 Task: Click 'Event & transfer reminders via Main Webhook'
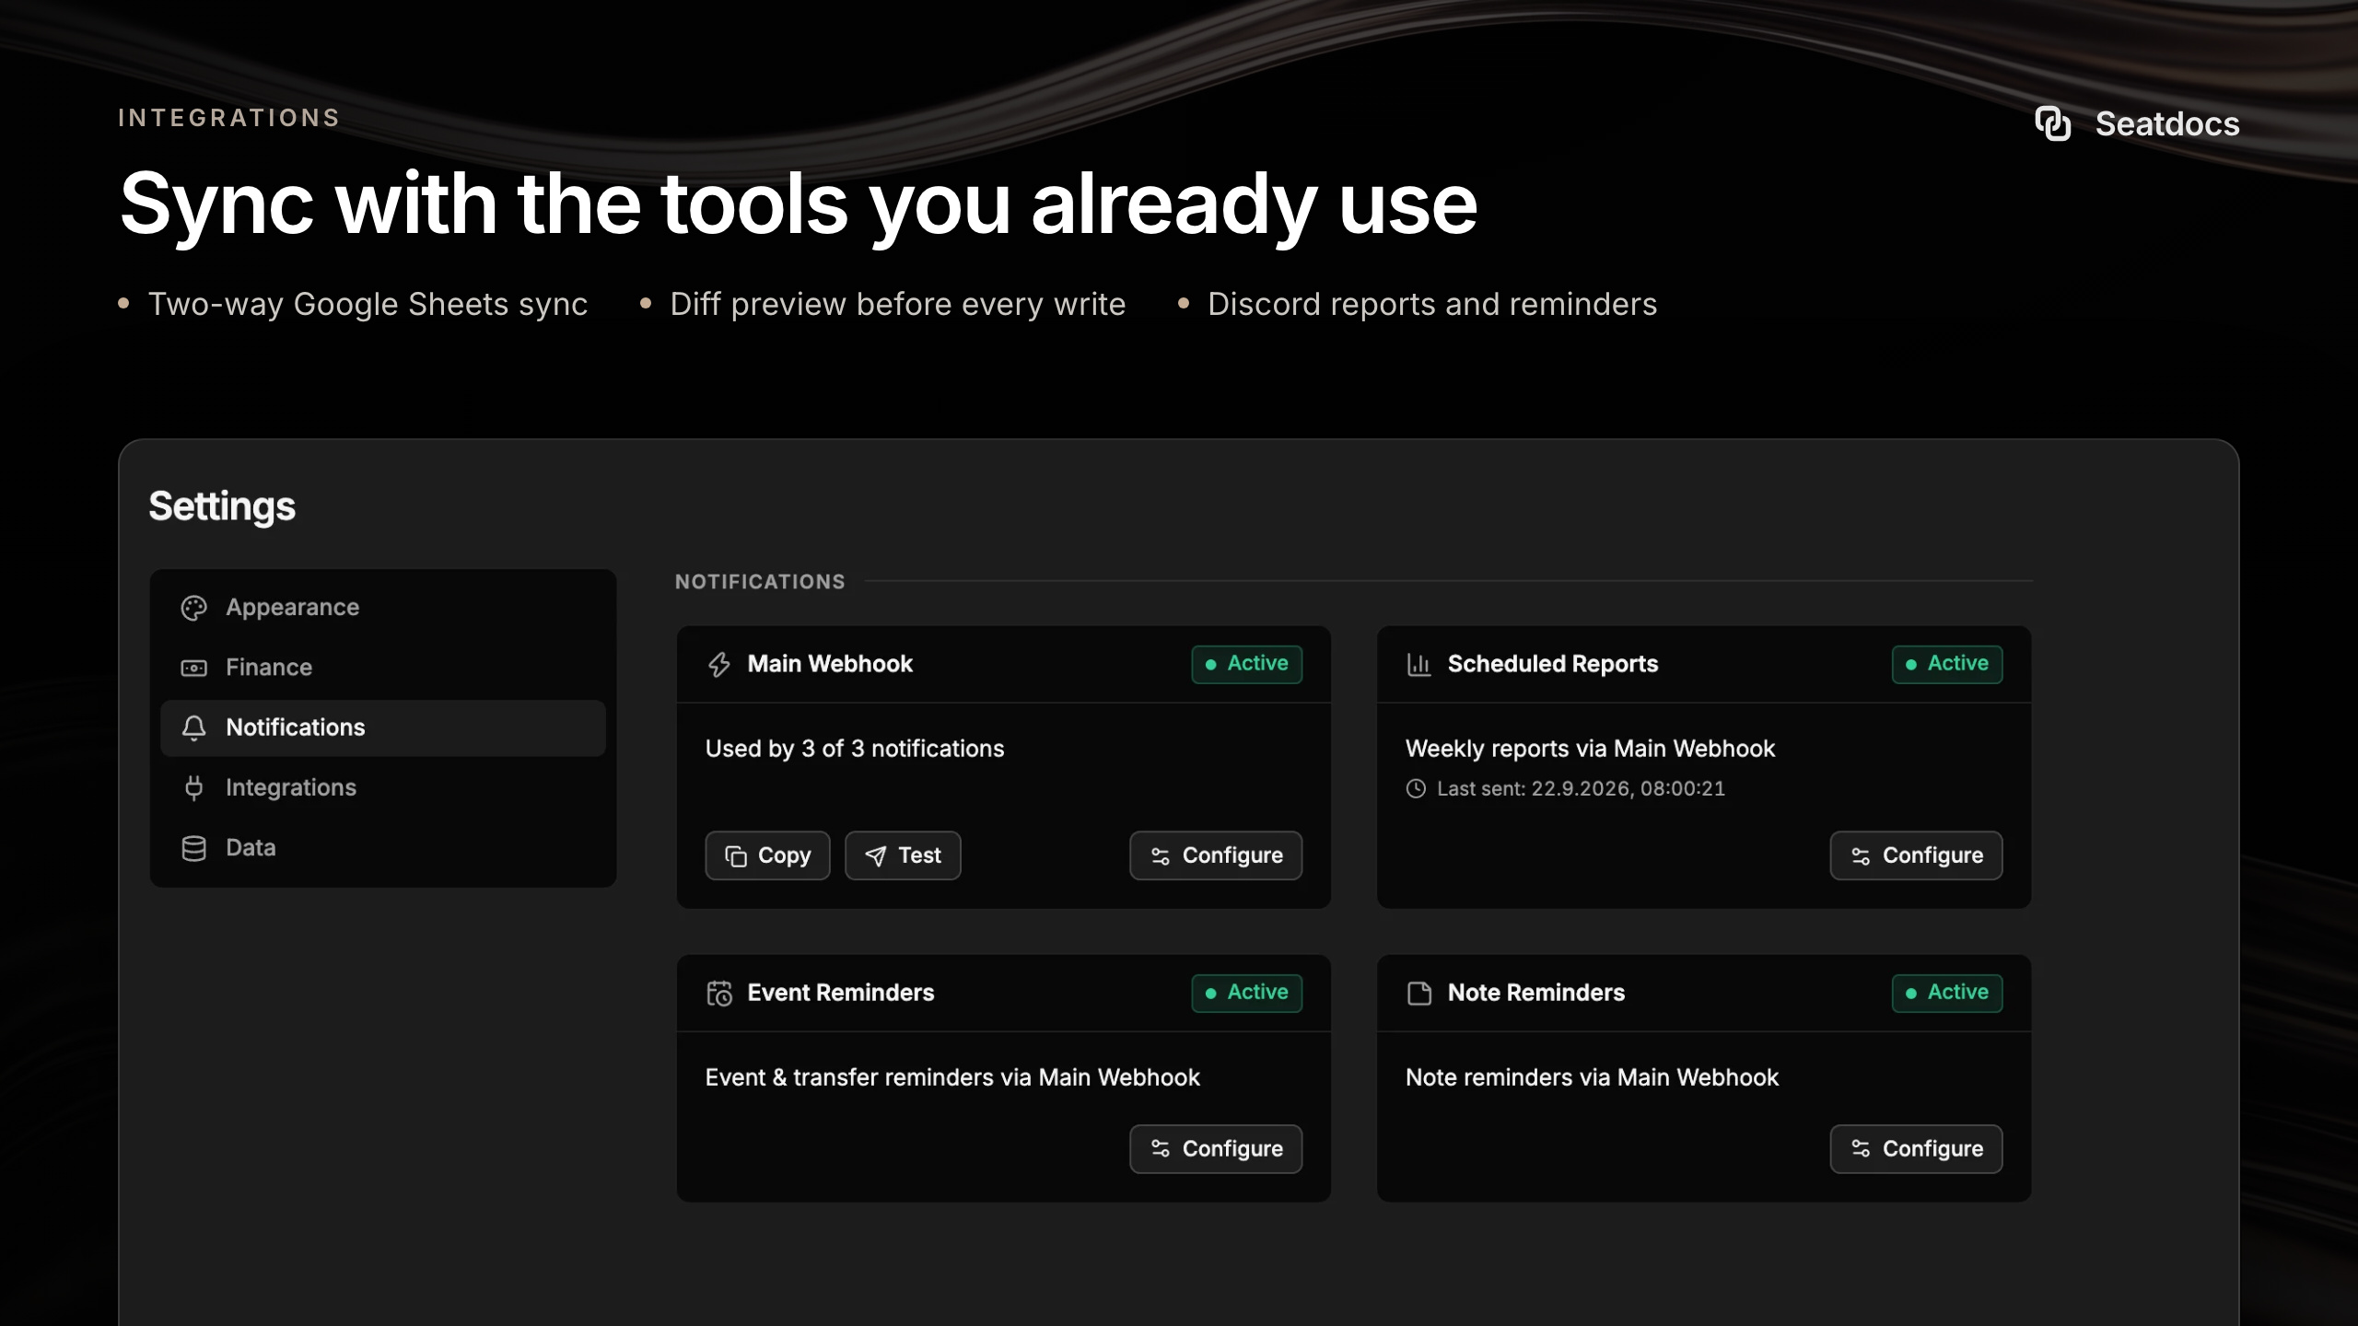coord(952,1077)
